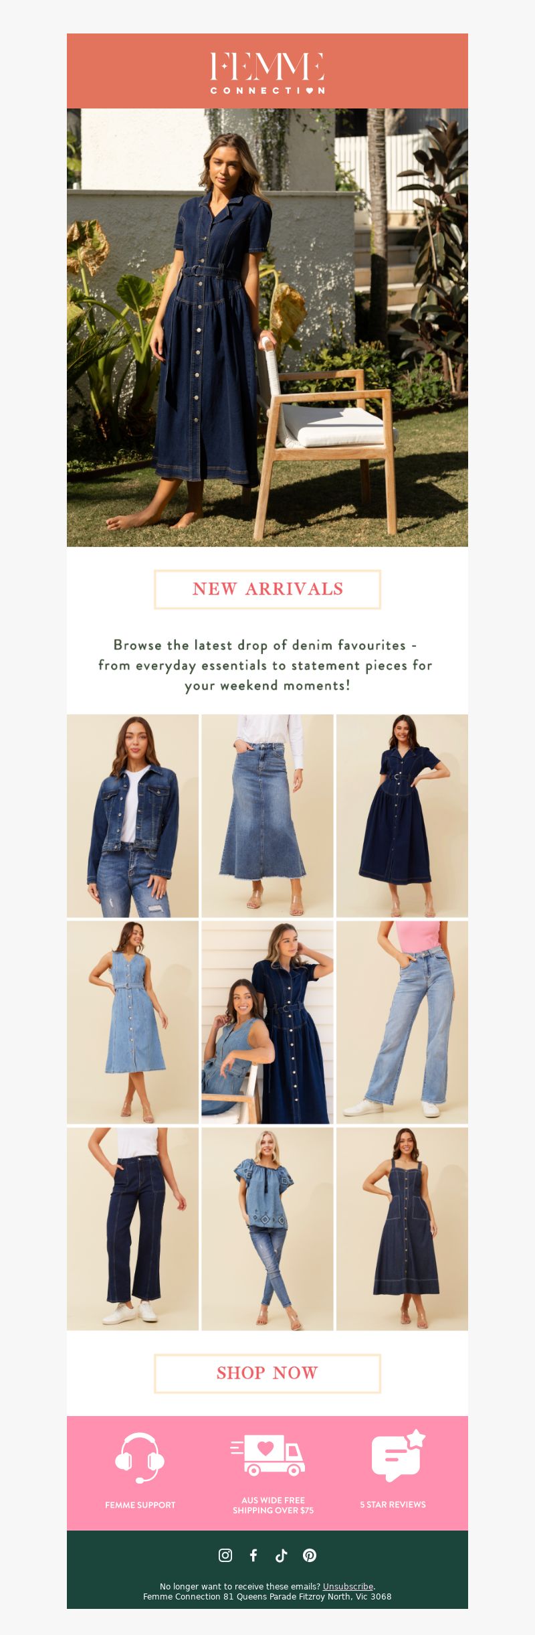Click the Shop Now button
This screenshot has width=535, height=1635.
(x=267, y=1373)
